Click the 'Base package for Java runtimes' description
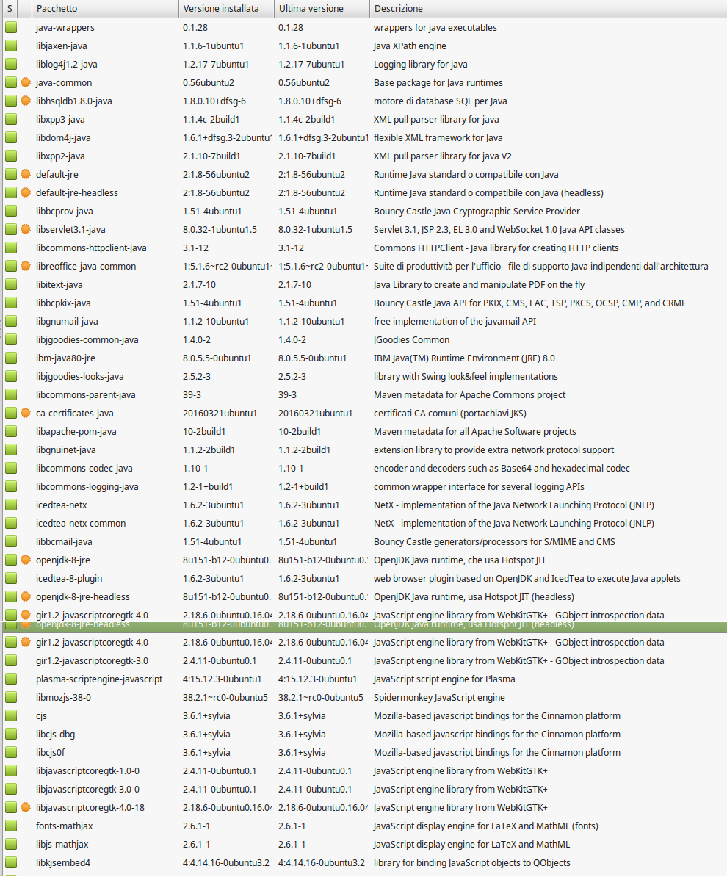This screenshot has width=727, height=877. point(438,83)
